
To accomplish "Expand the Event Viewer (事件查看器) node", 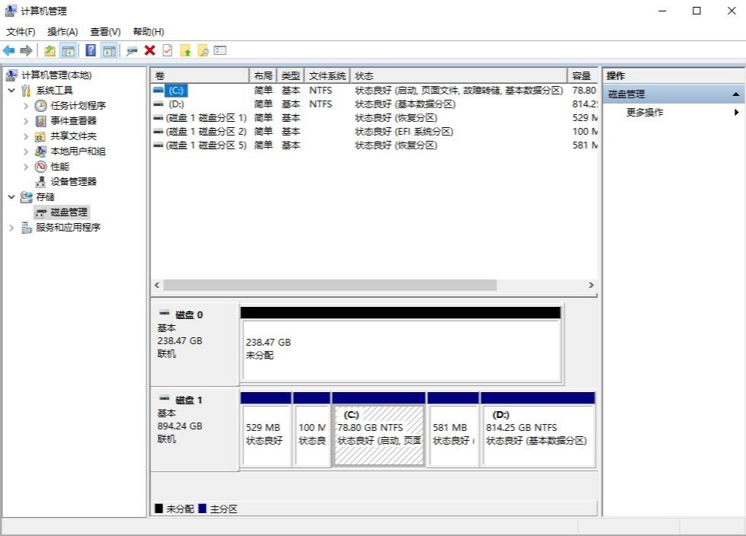I will 26,121.
